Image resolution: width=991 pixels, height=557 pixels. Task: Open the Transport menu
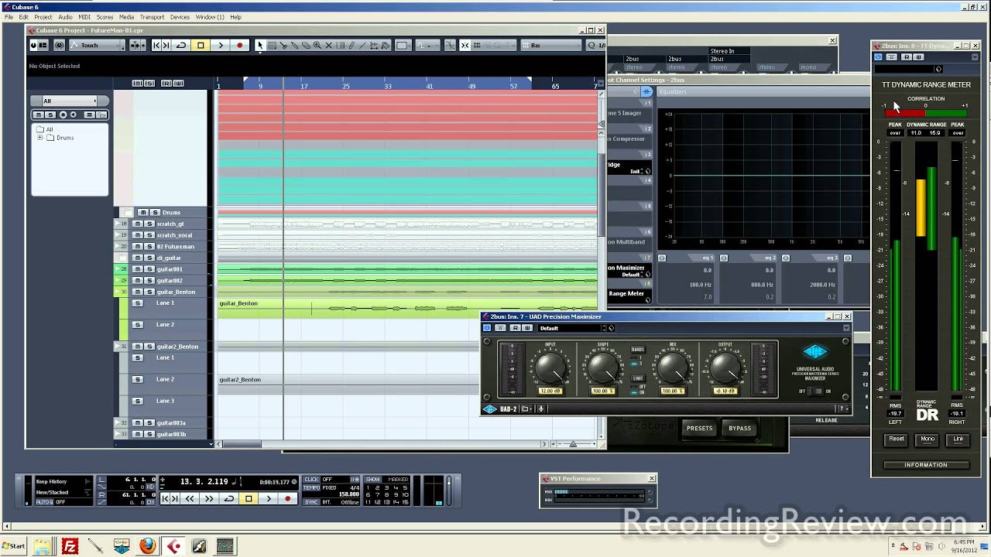pyautogui.click(x=152, y=17)
